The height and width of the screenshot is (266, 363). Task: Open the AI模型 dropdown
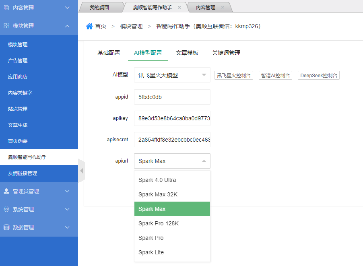pyautogui.click(x=172, y=75)
